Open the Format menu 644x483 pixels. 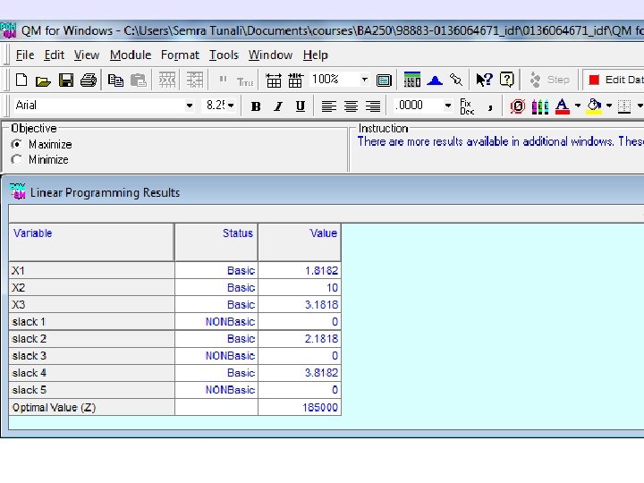[x=180, y=55]
